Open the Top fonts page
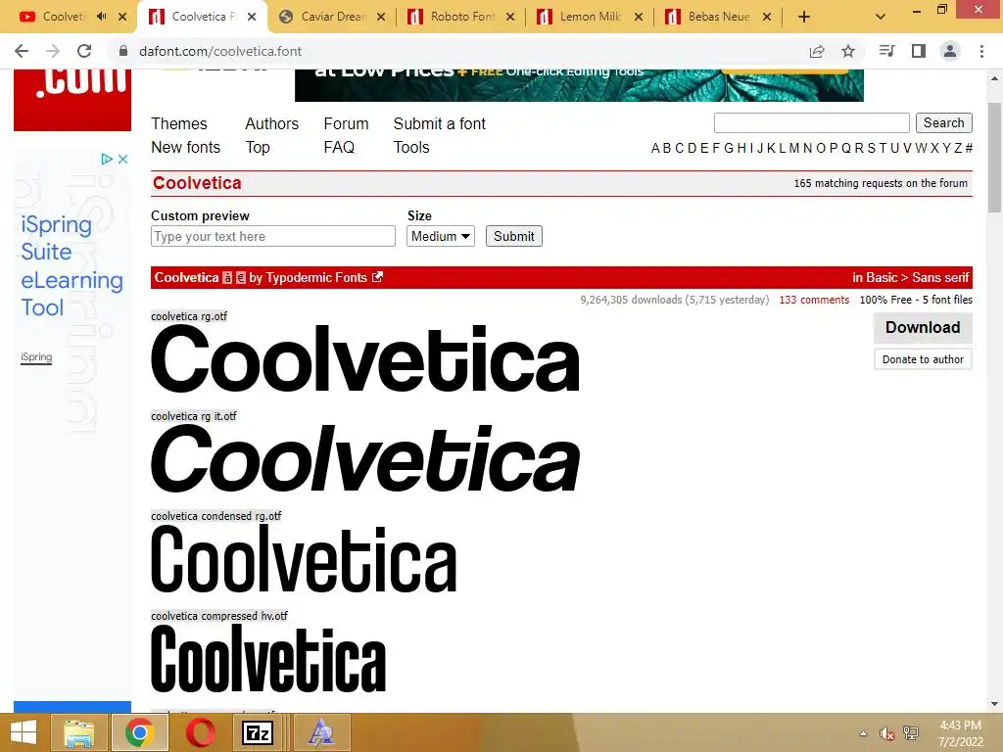Screen dimensions: 1003x752 258,148
